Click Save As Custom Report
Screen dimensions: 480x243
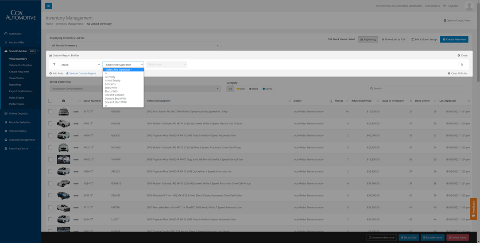point(81,73)
